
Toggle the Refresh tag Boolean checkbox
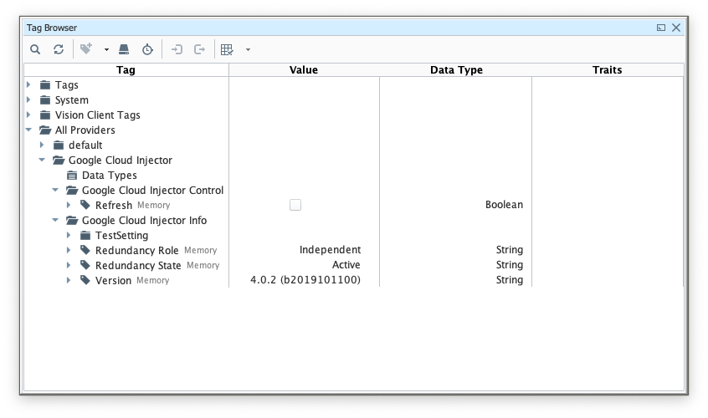click(295, 205)
